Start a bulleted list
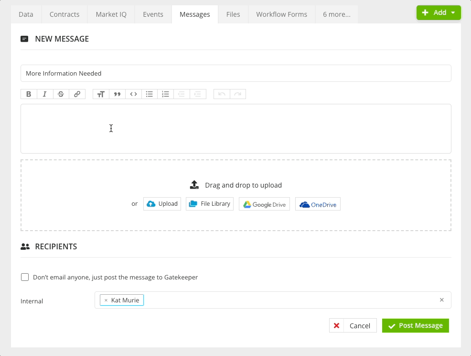The width and height of the screenshot is (471, 356). (150, 94)
